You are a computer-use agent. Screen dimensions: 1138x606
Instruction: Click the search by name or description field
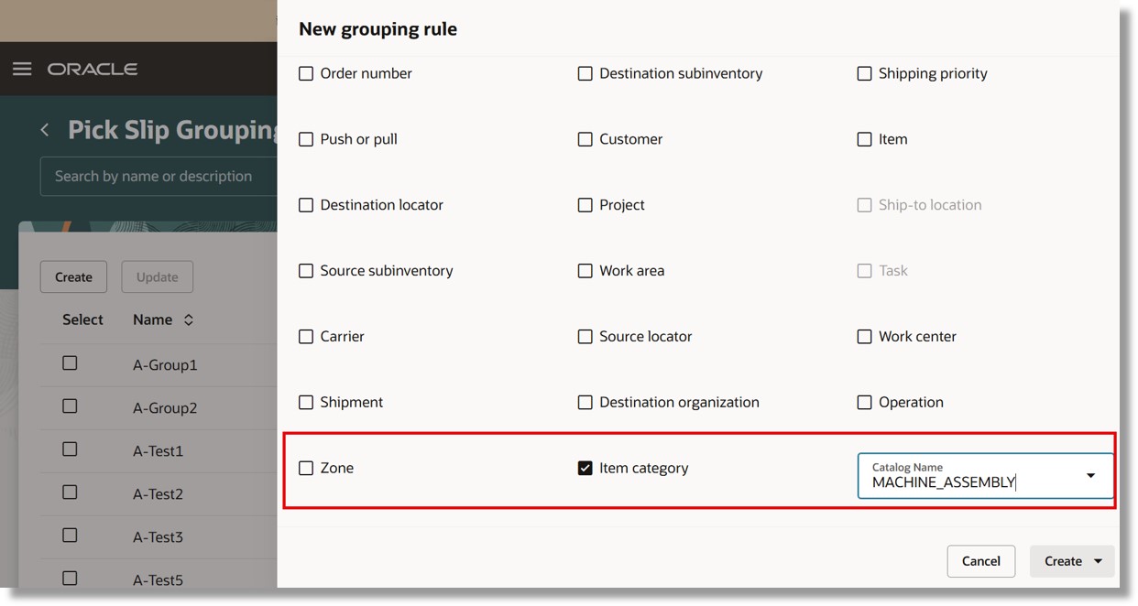156,176
